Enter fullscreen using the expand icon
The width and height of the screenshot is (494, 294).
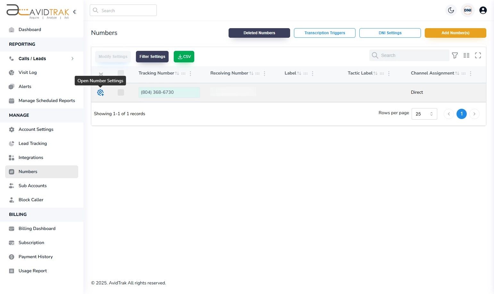pyautogui.click(x=478, y=55)
